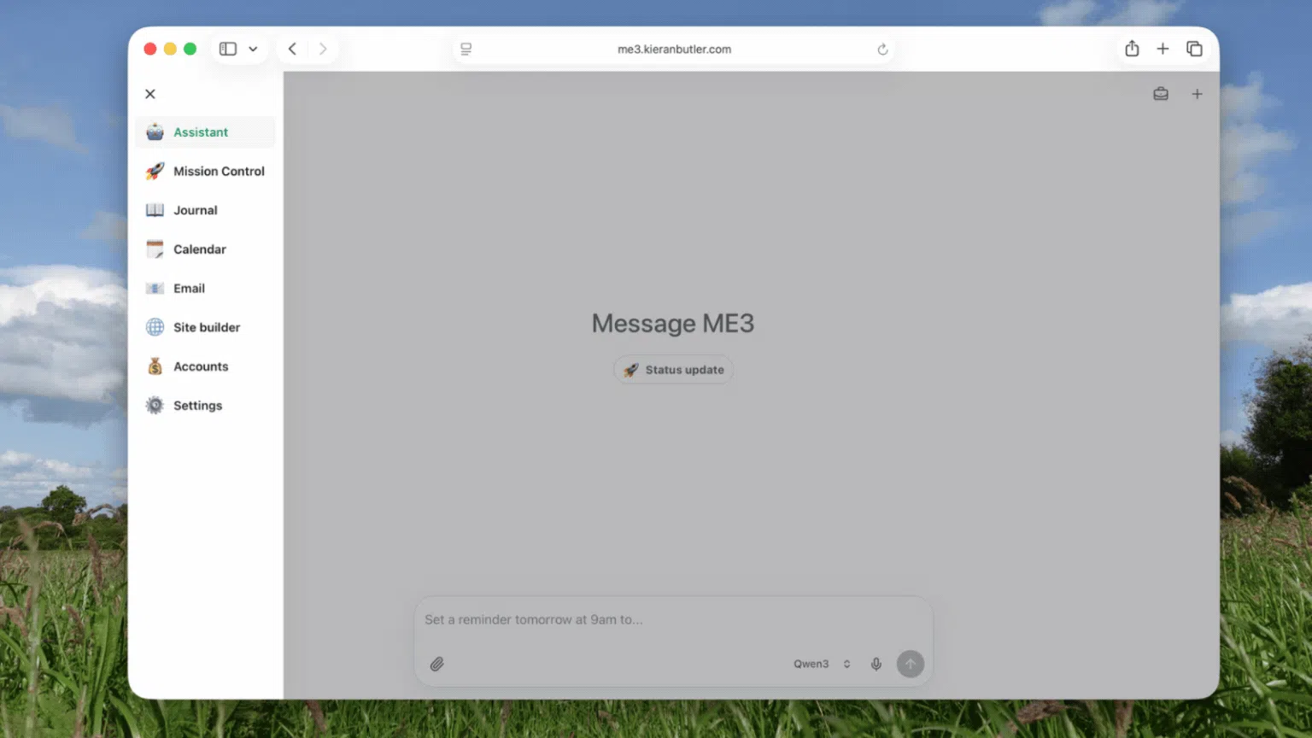This screenshot has width=1312, height=738.
Task: Start voice input with the microphone icon
Action: pos(876,664)
